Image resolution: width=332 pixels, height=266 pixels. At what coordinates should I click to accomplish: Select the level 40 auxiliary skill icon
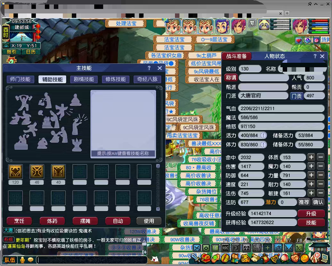coord(58,172)
